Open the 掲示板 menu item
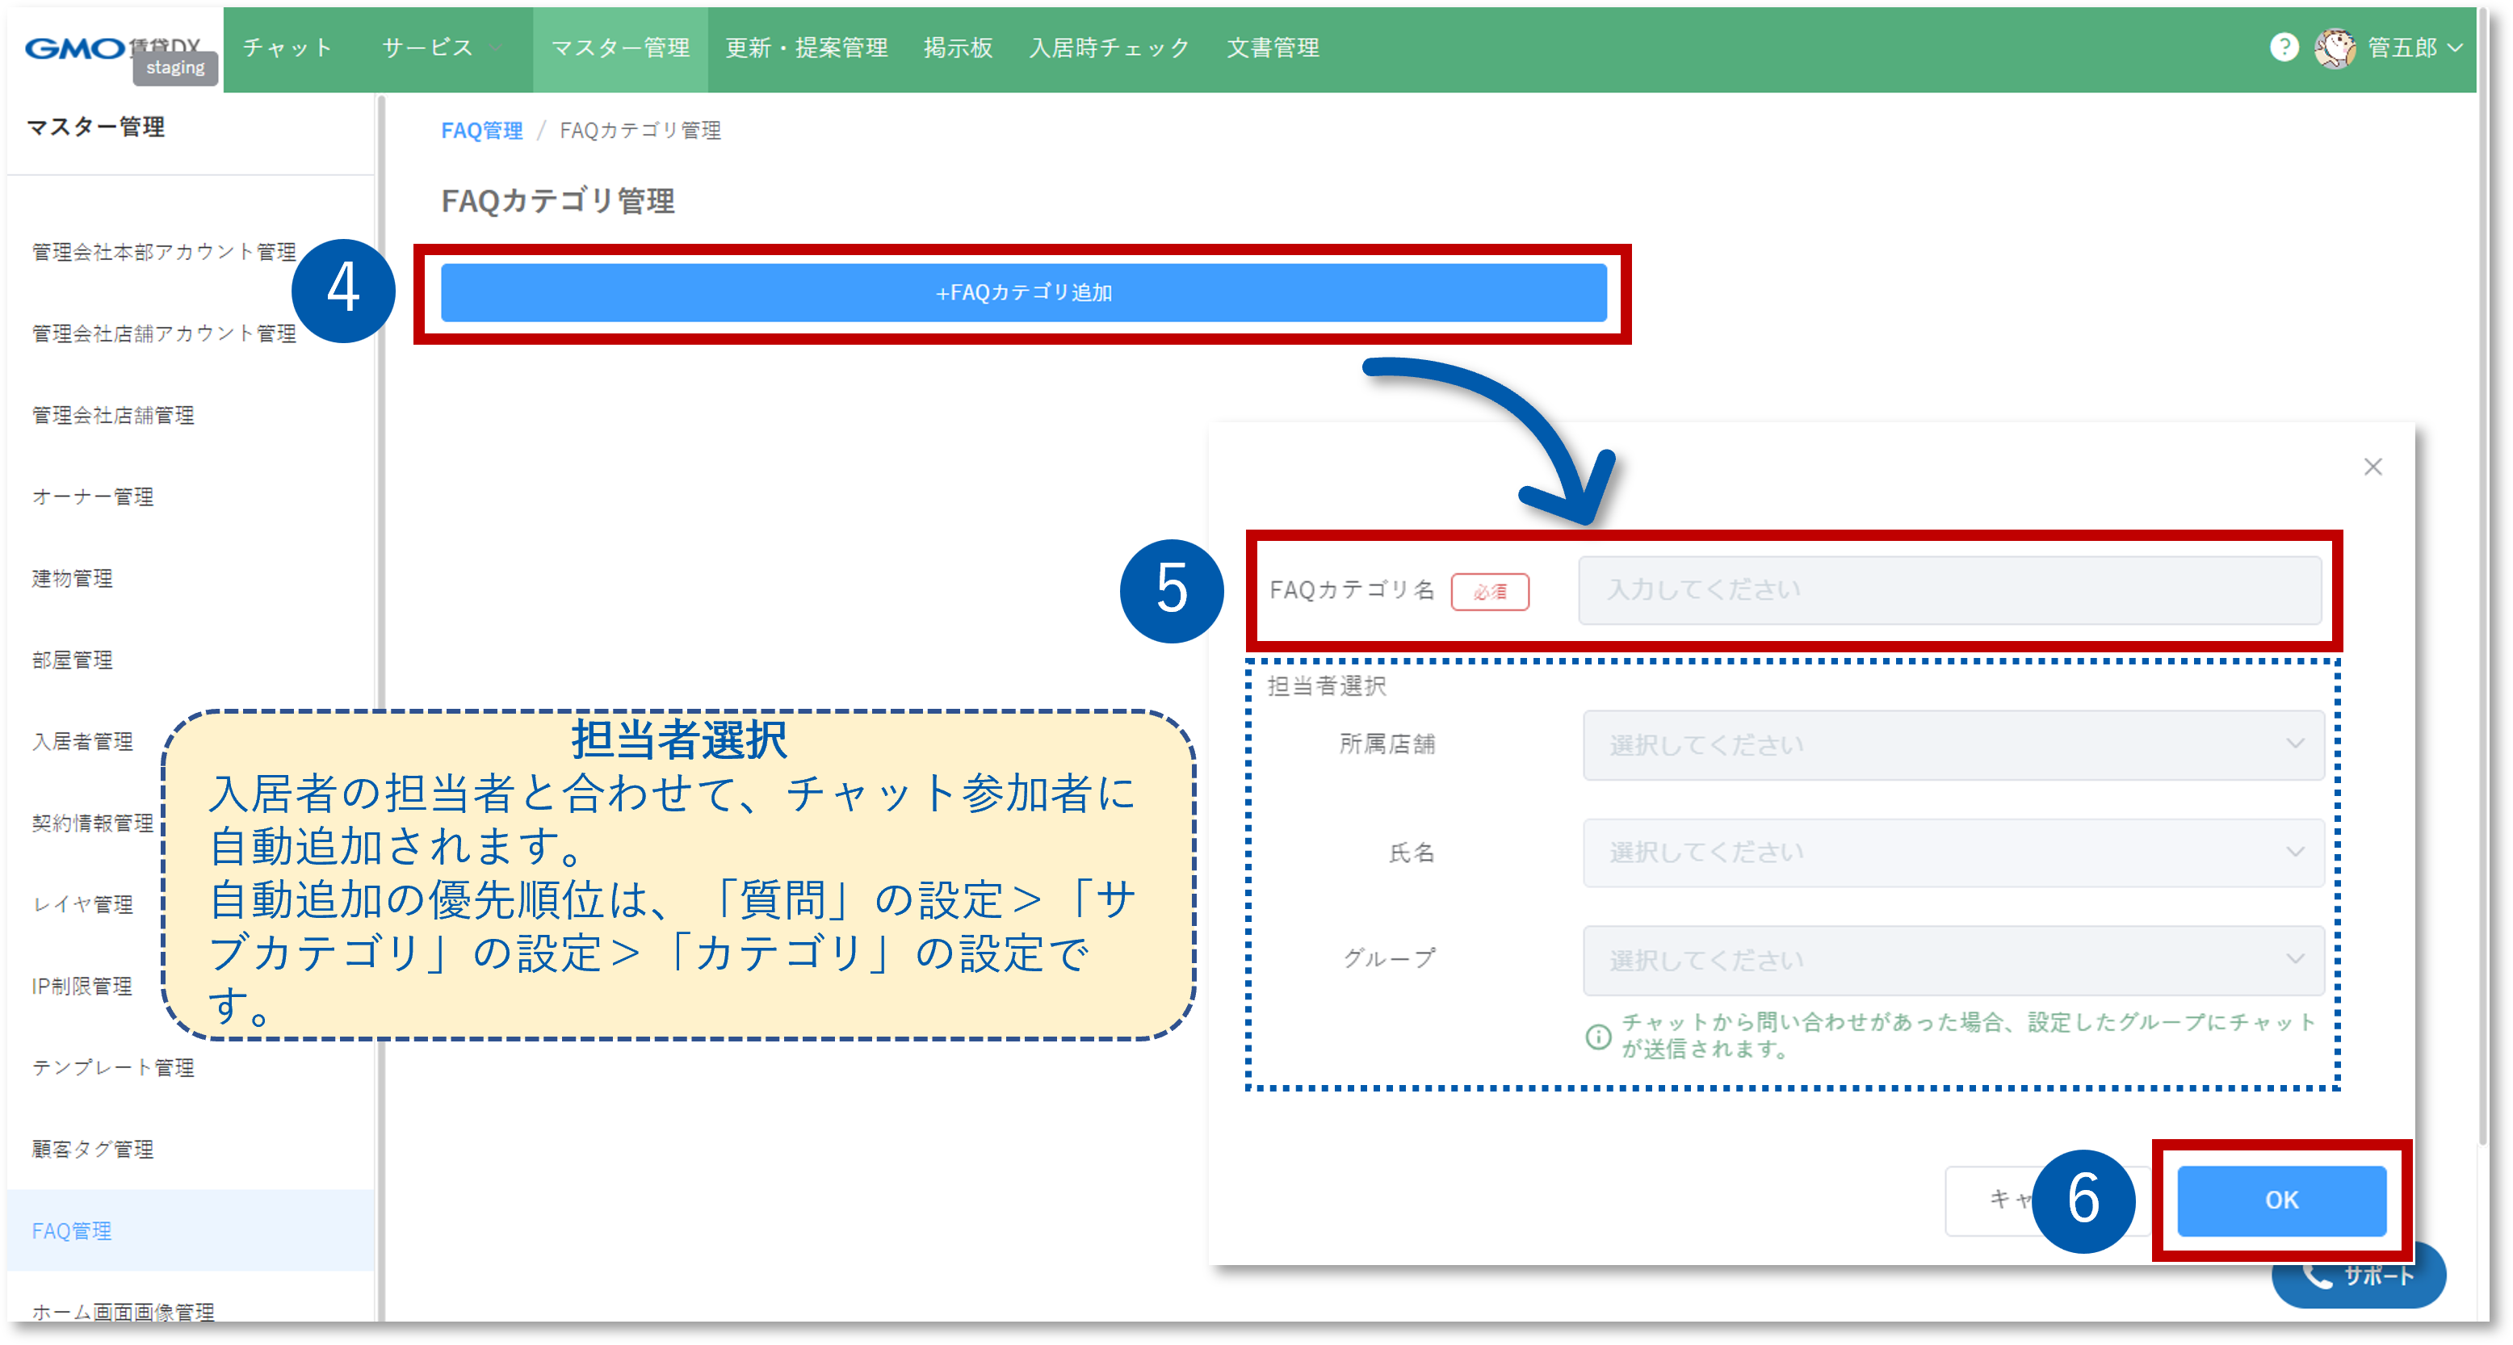The image size is (2513, 1345). (x=959, y=47)
